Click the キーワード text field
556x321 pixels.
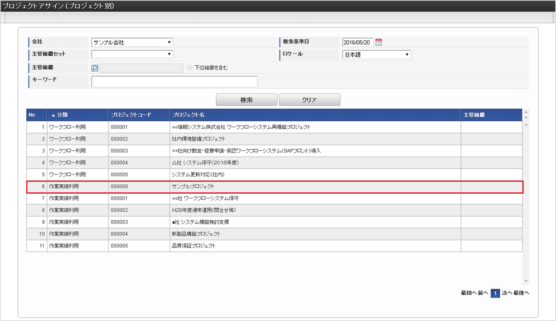click(174, 81)
